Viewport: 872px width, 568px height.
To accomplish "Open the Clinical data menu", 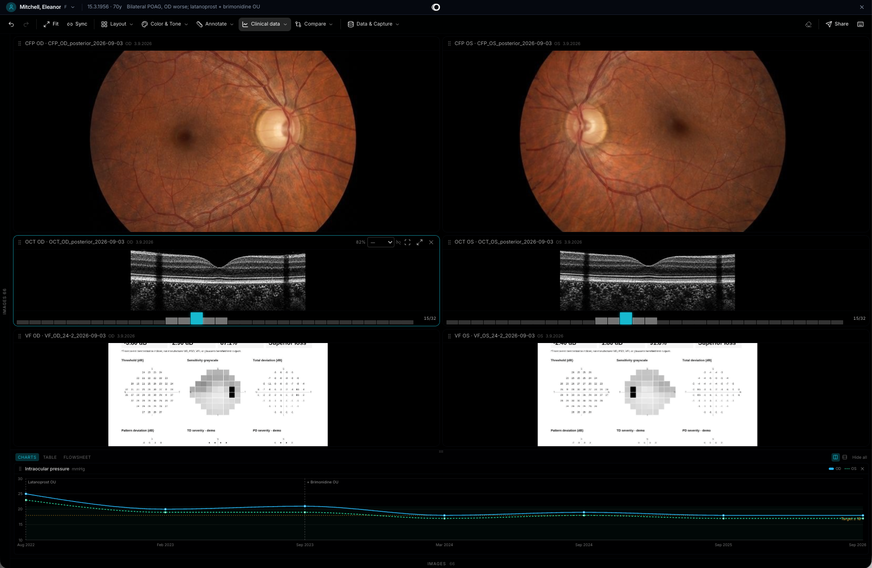I will tap(265, 24).
